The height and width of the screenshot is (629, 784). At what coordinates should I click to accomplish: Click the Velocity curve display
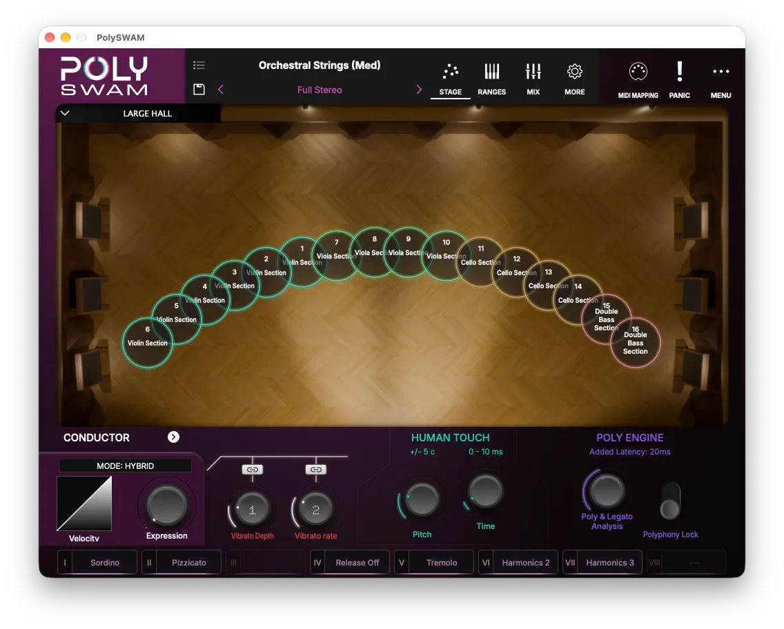[84, 503]
